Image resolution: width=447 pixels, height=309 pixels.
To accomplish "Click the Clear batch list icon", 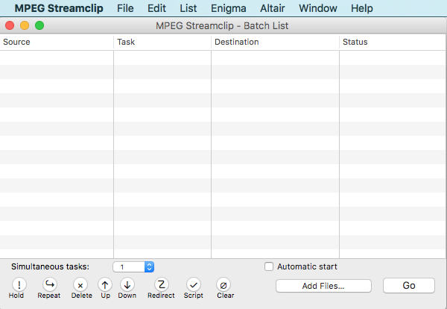I will pos(223,284).
